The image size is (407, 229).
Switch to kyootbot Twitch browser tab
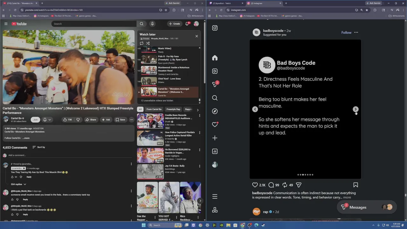tap(225, 3)
